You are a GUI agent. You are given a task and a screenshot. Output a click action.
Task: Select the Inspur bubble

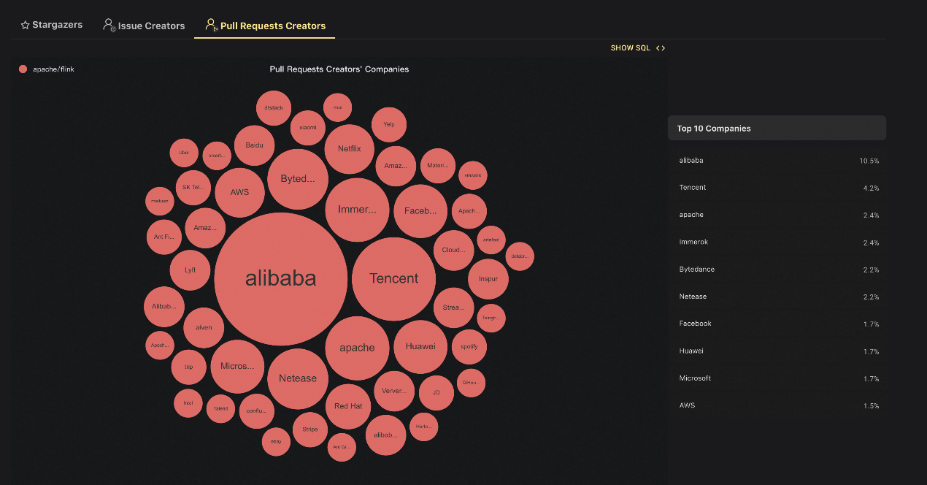(x=488, y=279)
